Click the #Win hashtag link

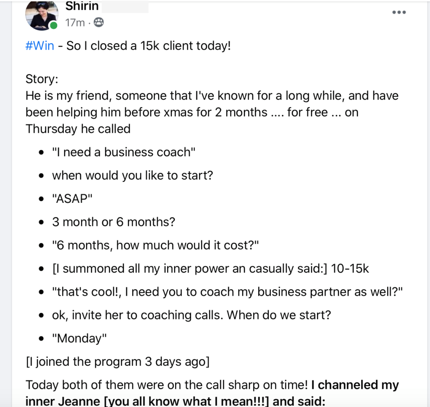point(39,45)
